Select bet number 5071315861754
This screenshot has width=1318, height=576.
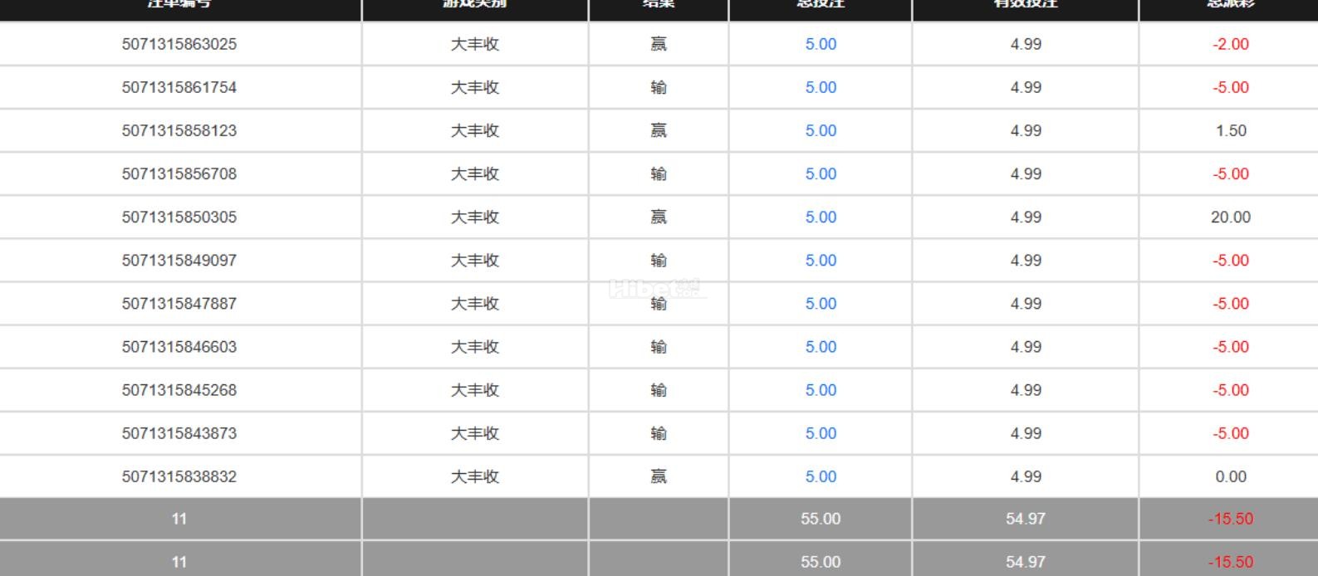(179, 87)
